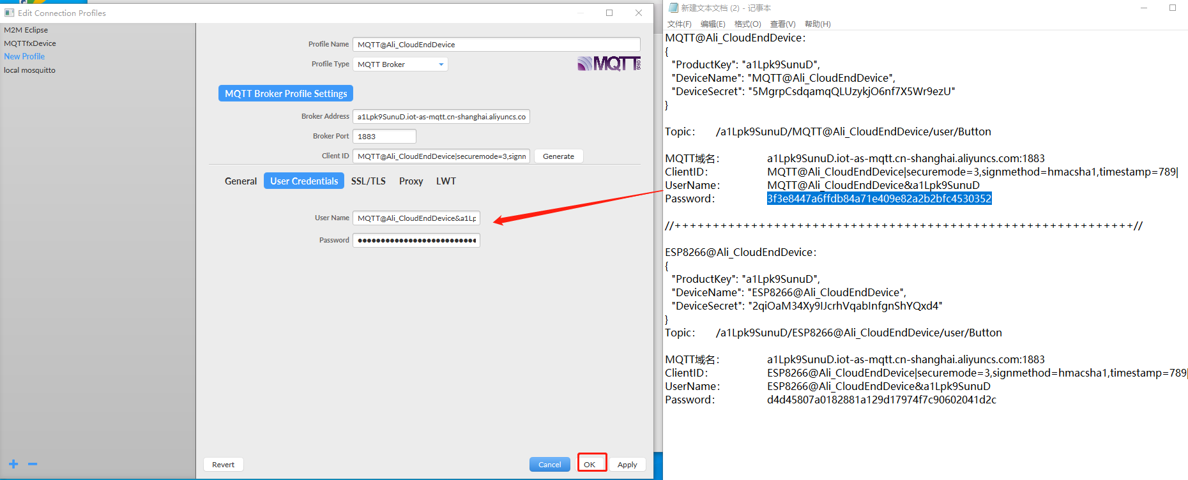Focus the User Name input field
Screen dimensions: 1188x480
[416, 218]
